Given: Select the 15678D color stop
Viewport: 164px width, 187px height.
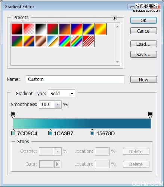Looking at the screenshot, I should [x=92, y=132].
